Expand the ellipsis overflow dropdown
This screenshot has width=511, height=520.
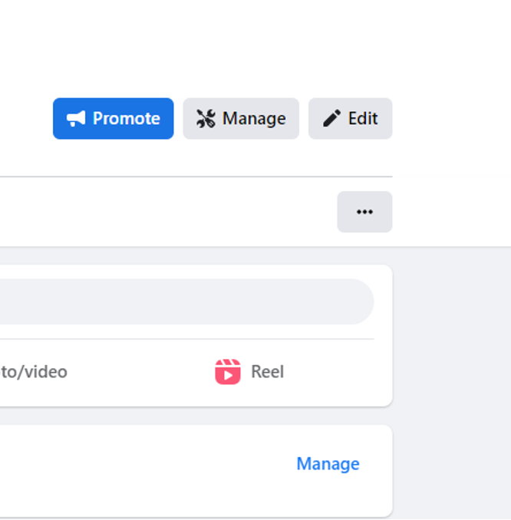364,212
